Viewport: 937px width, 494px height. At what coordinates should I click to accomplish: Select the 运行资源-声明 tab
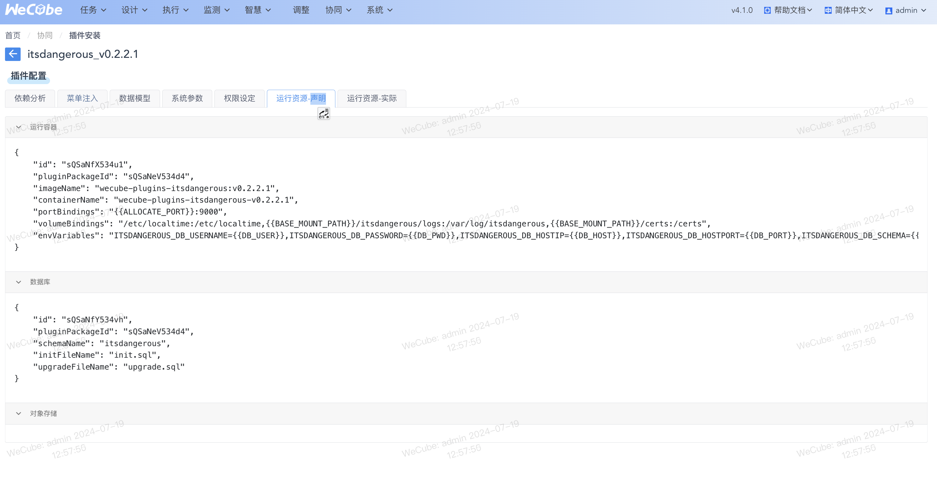coord(301,98)
